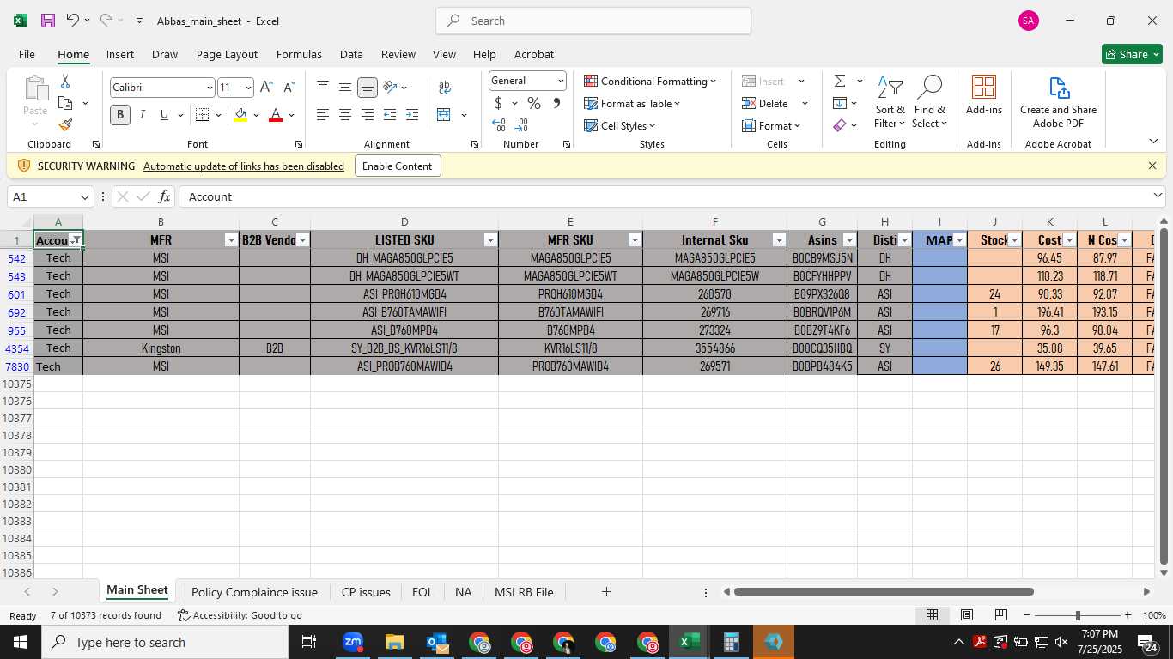Open the Name Box dropdown arrow
This screenshot has height=659, width=1173.
point(84,196)
